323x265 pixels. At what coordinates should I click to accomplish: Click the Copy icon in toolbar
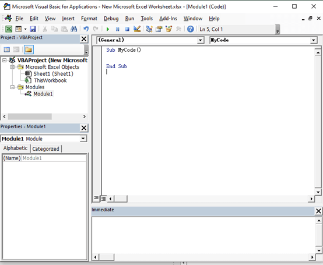[x=54, y=29]
